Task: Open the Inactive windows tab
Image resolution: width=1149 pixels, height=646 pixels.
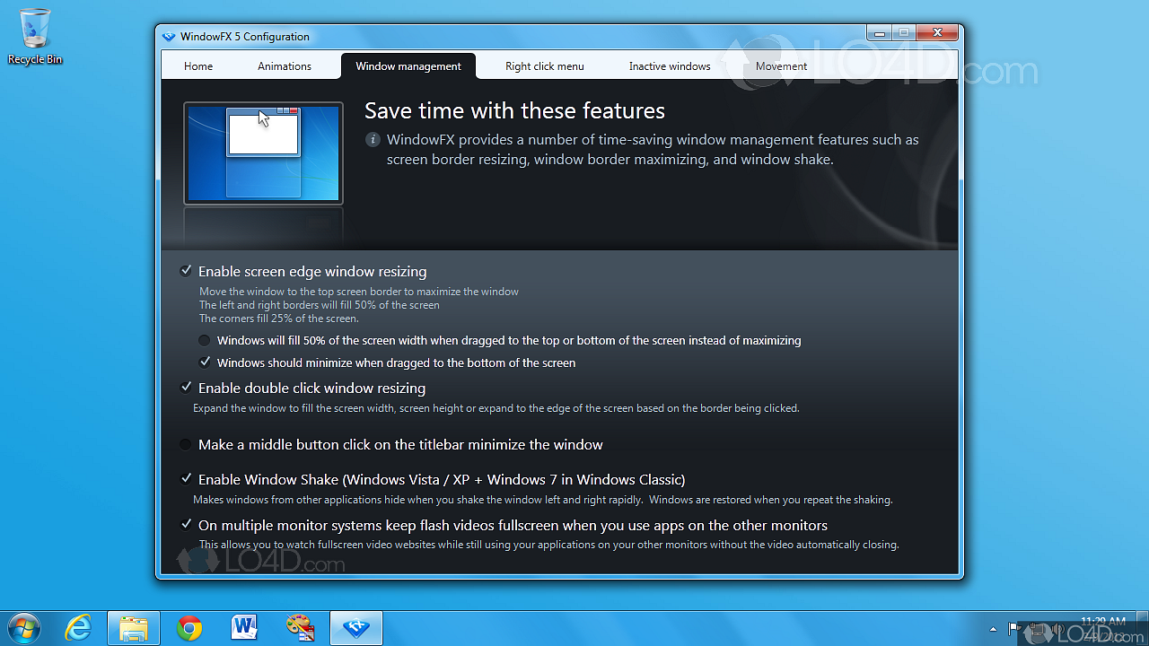Action: (670, 66)
